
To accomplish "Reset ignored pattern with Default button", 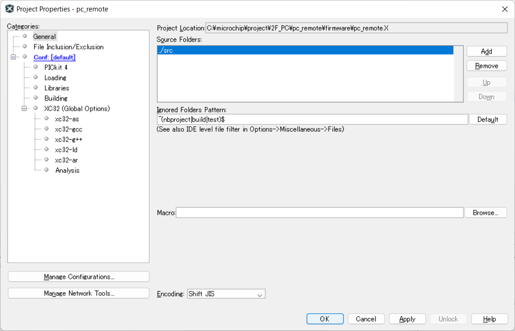I will pyautogui.click(x=488, y=119).
